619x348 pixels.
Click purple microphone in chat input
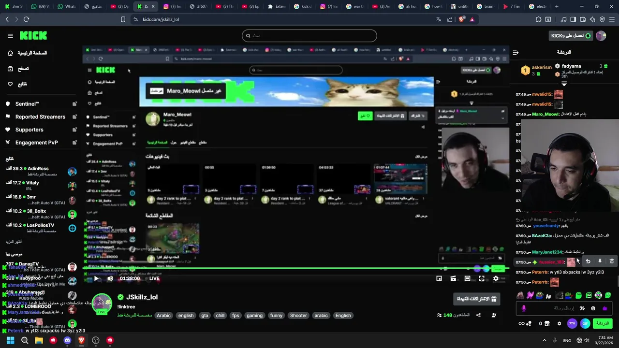(x=524, y=308)
